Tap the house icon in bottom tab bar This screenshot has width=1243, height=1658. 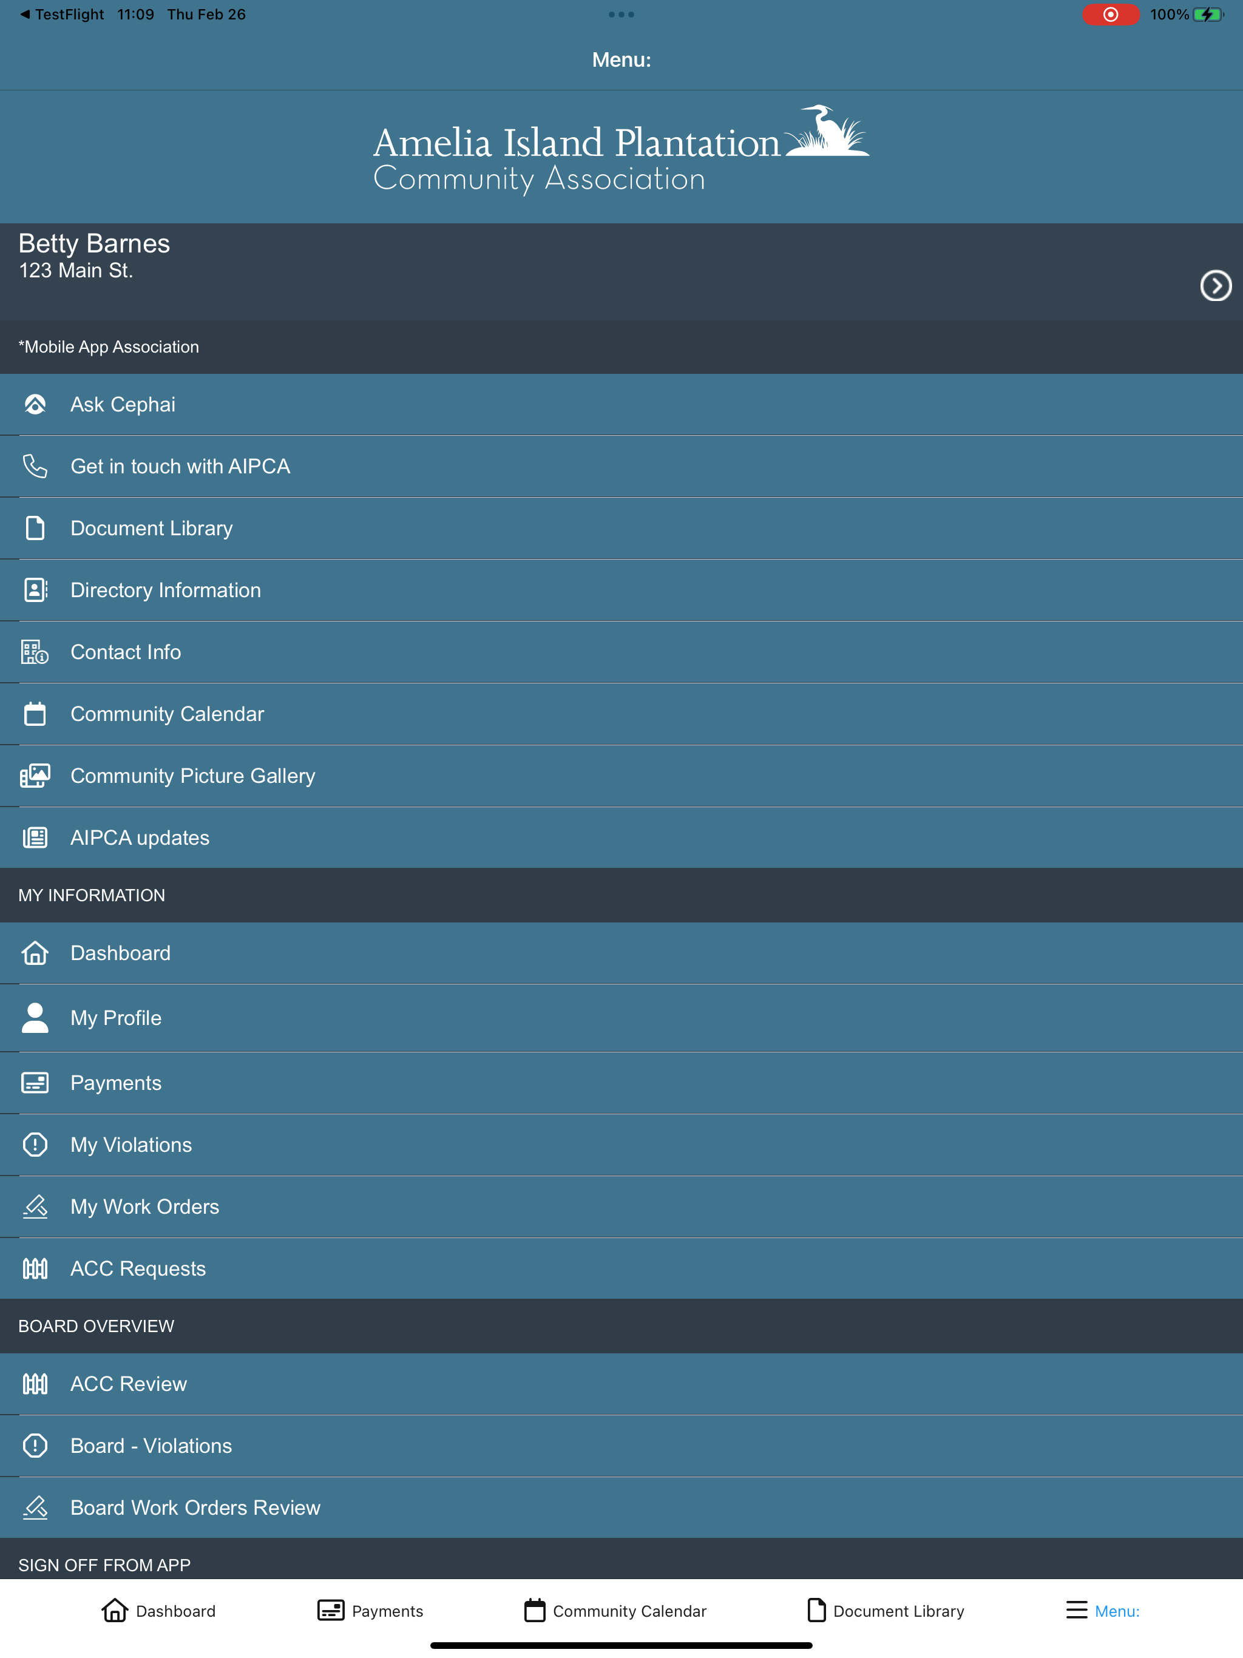[x=115, y=1610]
